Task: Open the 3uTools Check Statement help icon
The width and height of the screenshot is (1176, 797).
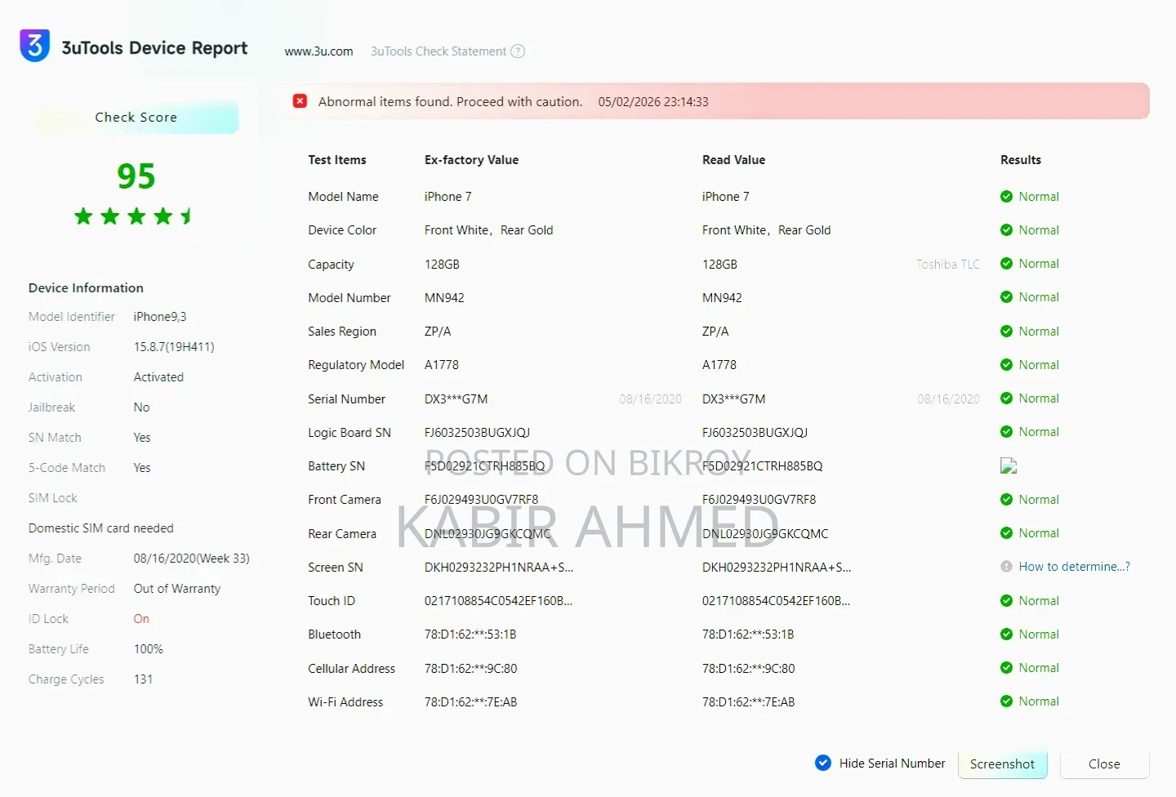Action: pos(518,51)
